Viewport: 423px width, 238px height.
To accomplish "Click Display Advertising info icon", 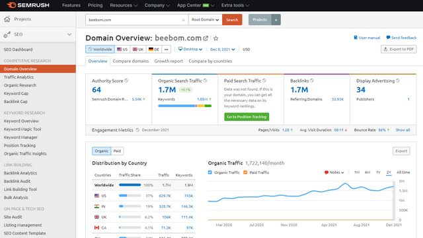I will 398,81.
